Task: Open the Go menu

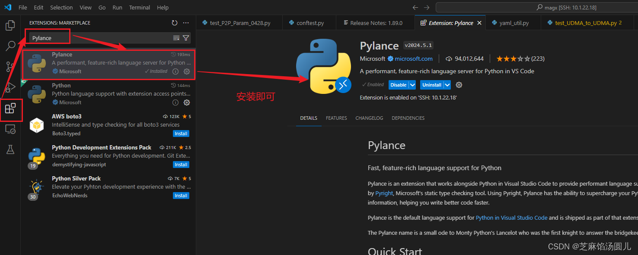Action: click(x=102, y=7)
